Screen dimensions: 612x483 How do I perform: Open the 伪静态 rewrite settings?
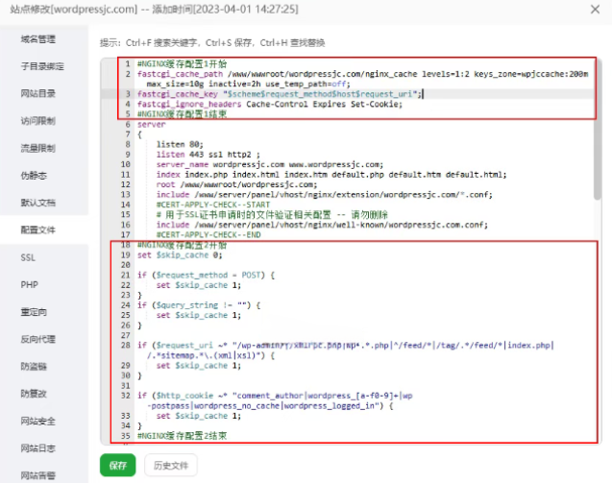tap(35, 176)
